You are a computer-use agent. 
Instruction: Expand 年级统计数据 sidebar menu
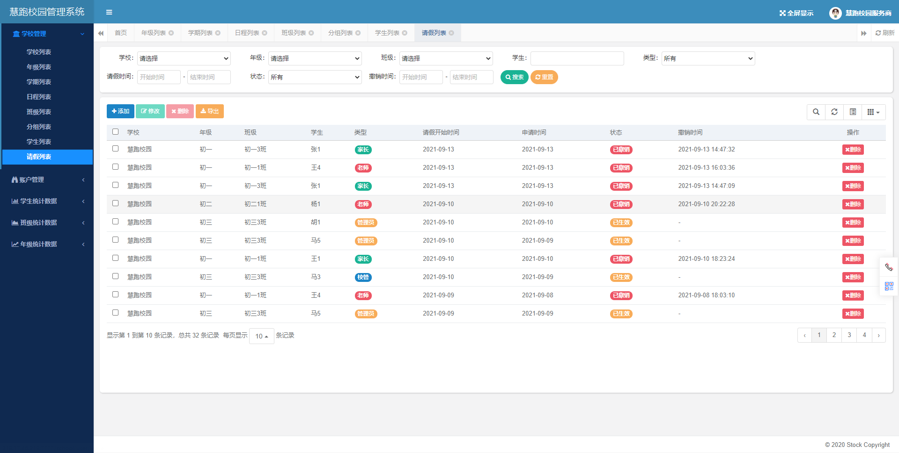47,244
